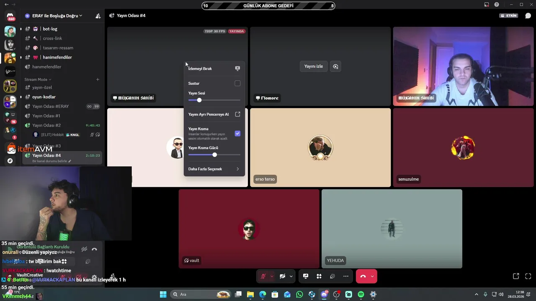
Task: Click the ETKİN activity button
Action: [509, 15]
